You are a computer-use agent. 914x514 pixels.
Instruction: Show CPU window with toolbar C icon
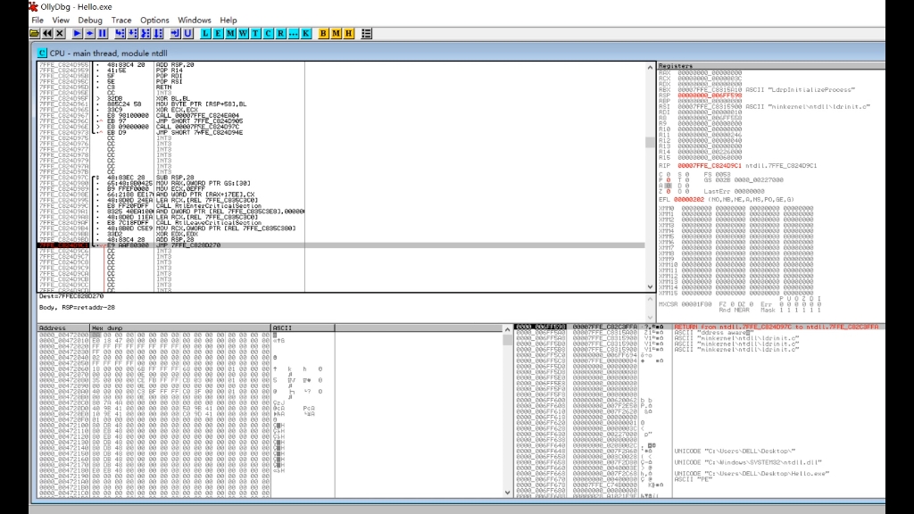268,34
